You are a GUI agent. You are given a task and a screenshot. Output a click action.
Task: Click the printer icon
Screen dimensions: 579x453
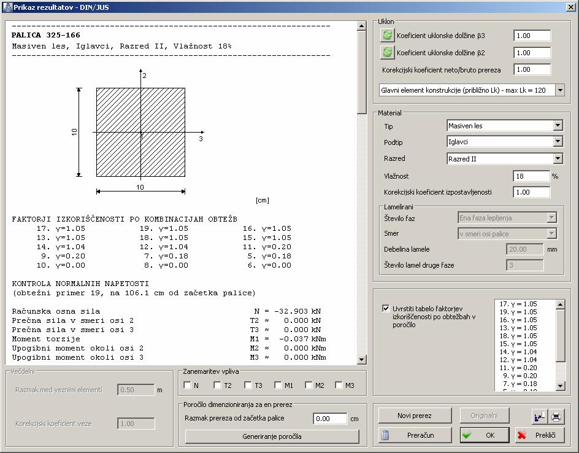point(556,417)
